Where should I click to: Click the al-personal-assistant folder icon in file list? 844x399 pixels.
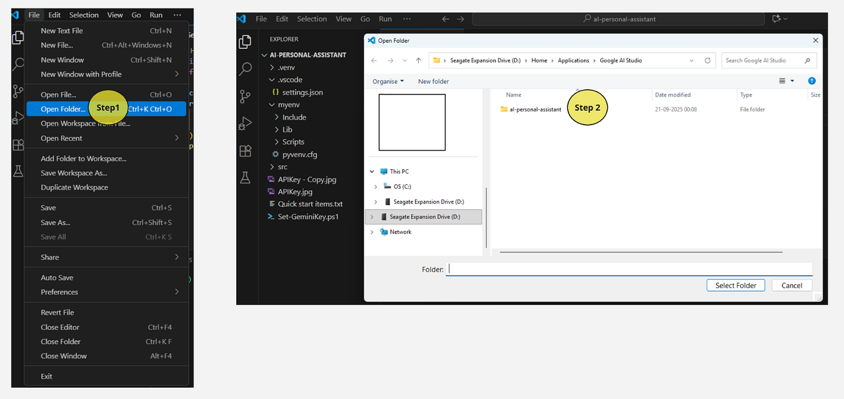click(x=505, y=110)
